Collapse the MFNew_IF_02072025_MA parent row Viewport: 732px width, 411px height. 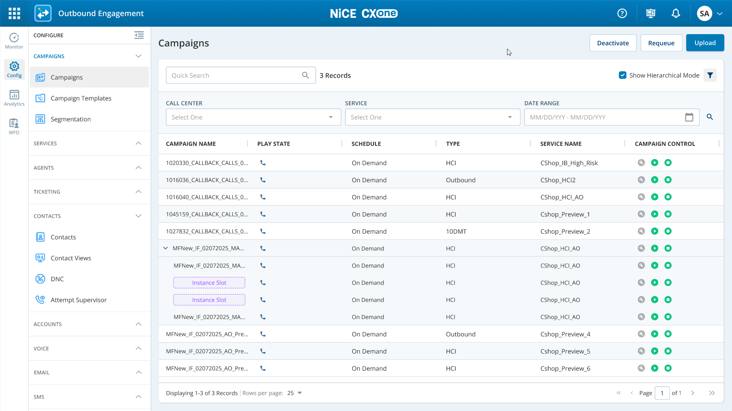coord(165,249)
